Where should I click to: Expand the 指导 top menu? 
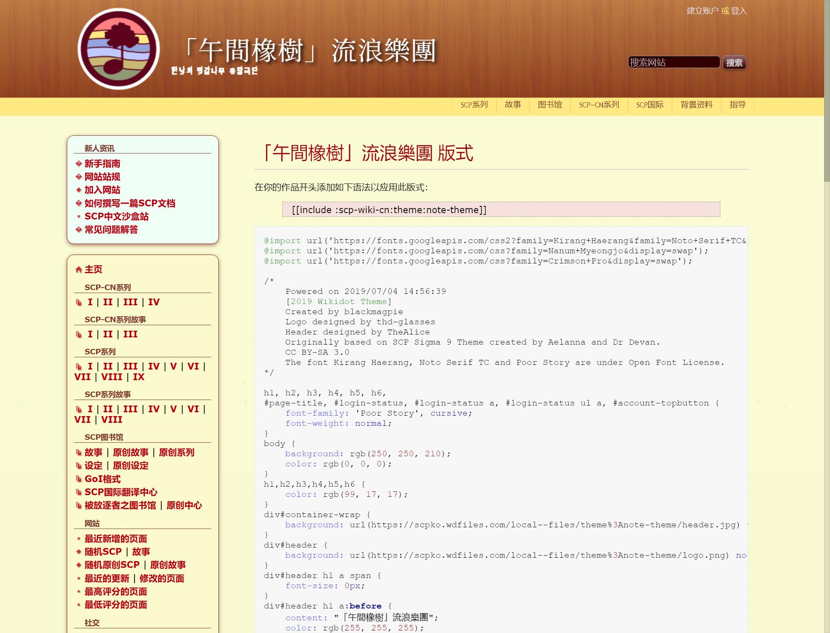click(737, 104)
